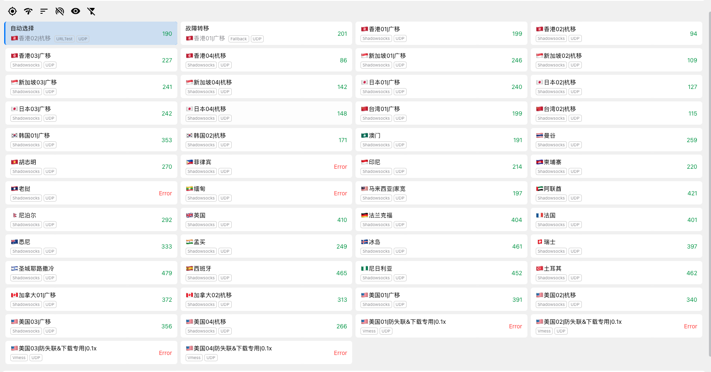
Task: Click delay value 190 on 自动选择
Action: 167,34
